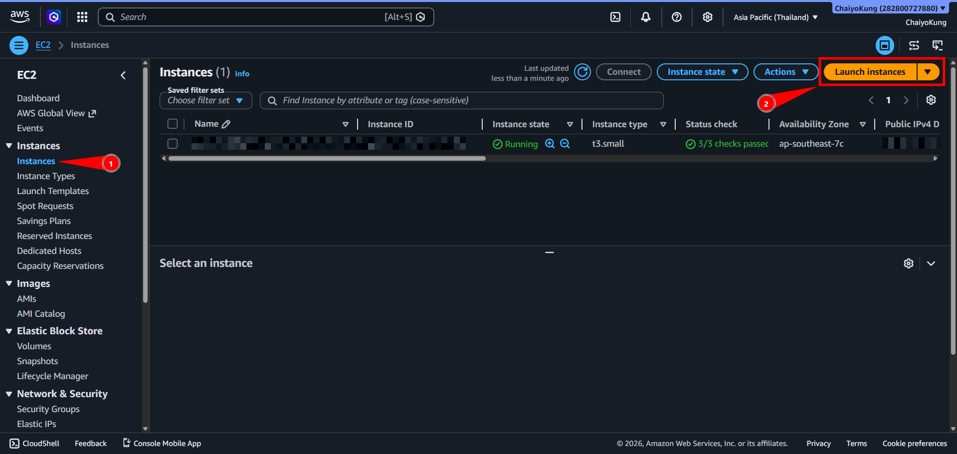
Task: Collapse the Network & Security section
Action: tap(9, 394)
